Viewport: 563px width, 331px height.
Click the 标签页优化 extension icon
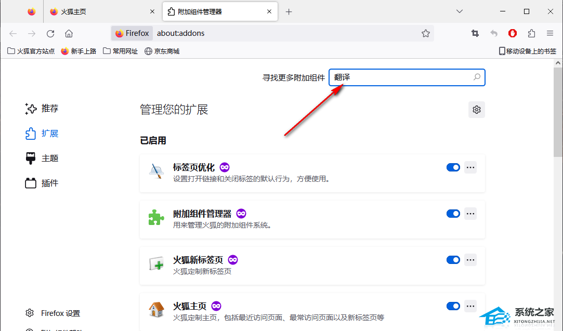[x=156, y=171]
